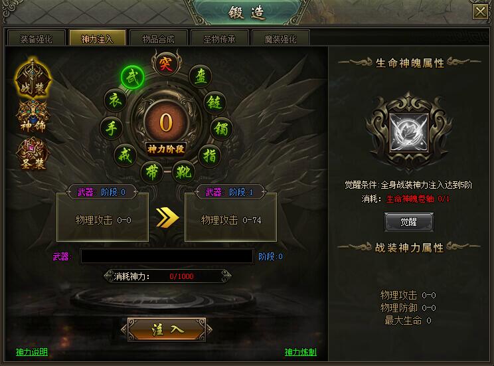Select the 衣 armor slot icon
This screenshot has width=494, height=366.
point(116,101)
